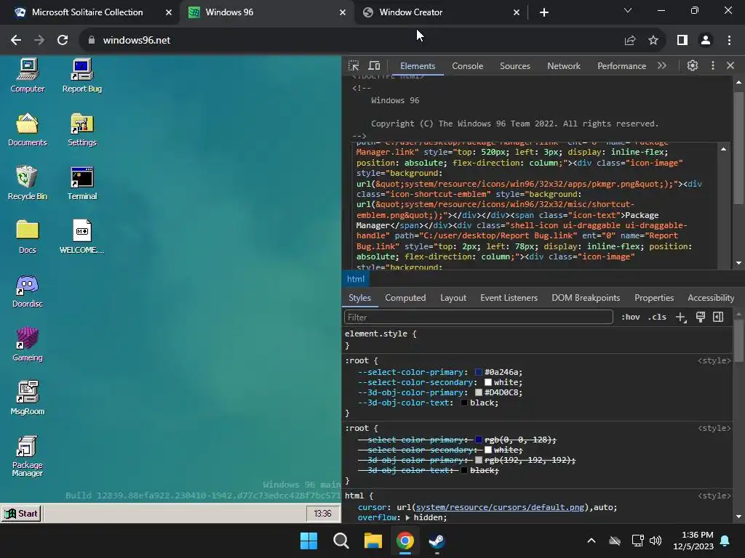This screenshot has height=558, width=745.
Task: Switch to the Console panel tab
Action: [468, 66]
